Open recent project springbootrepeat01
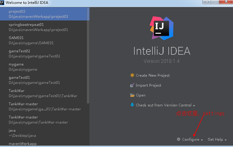 [43, 27]
